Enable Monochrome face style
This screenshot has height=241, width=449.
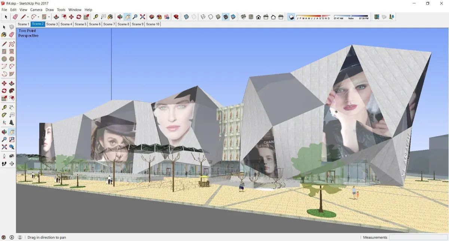click(233, 17)
